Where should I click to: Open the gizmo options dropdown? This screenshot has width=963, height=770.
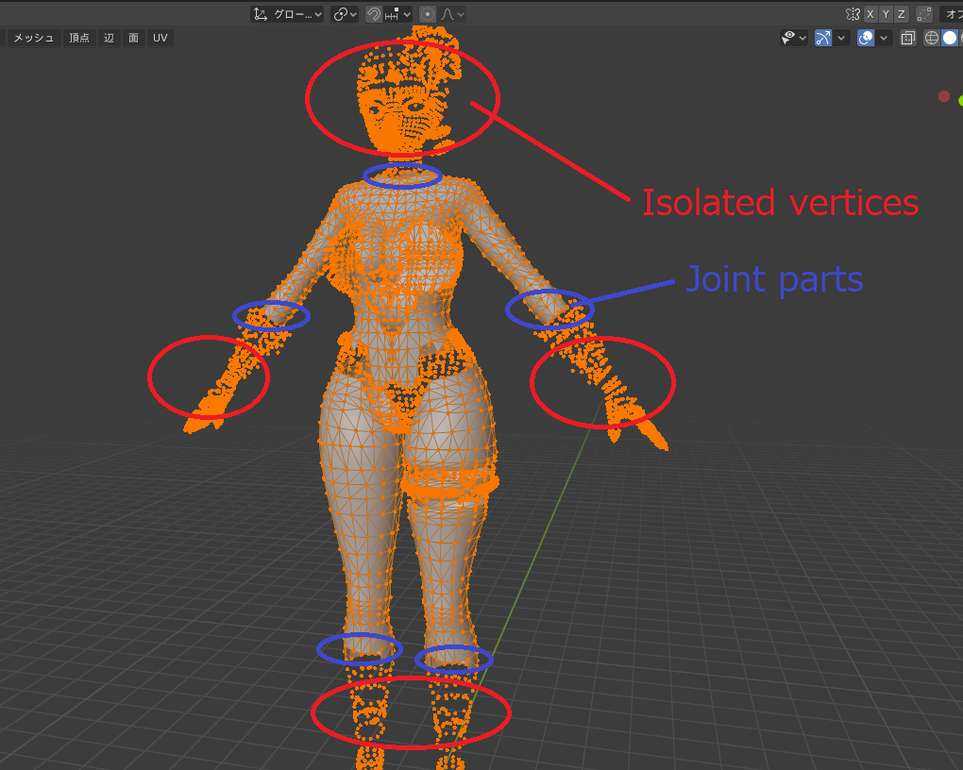[x=841, y=38]
